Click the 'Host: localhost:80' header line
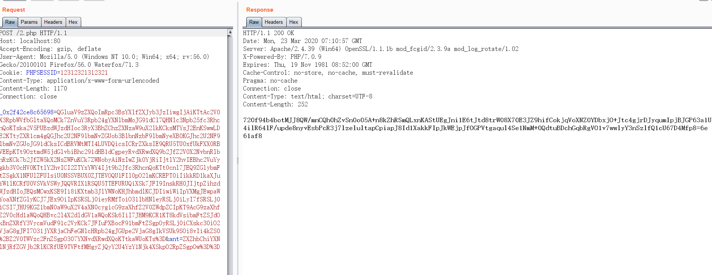The image size is (712, 275). pos(30,41)
